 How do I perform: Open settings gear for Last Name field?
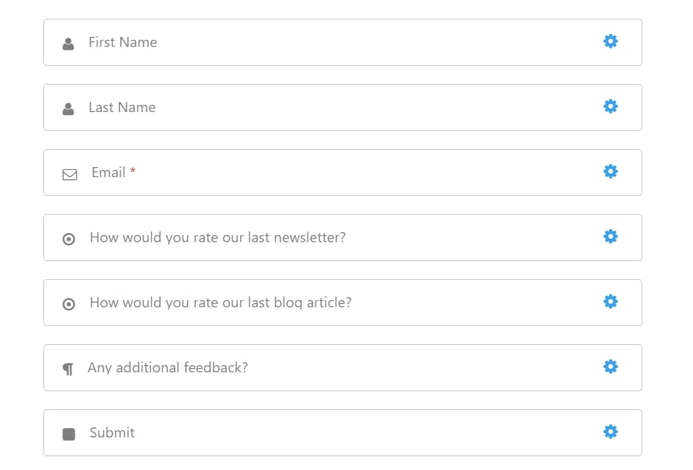[611, 106]
